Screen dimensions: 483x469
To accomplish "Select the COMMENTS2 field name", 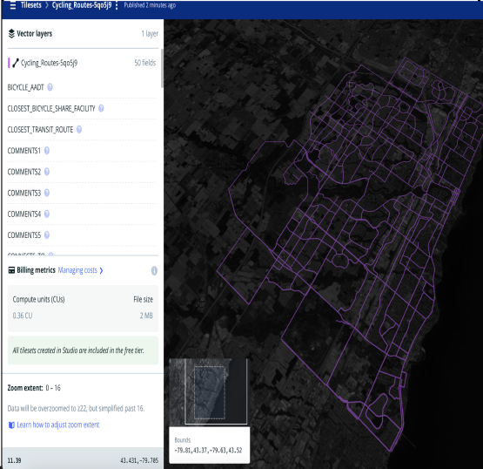I will tap(24, 172).
